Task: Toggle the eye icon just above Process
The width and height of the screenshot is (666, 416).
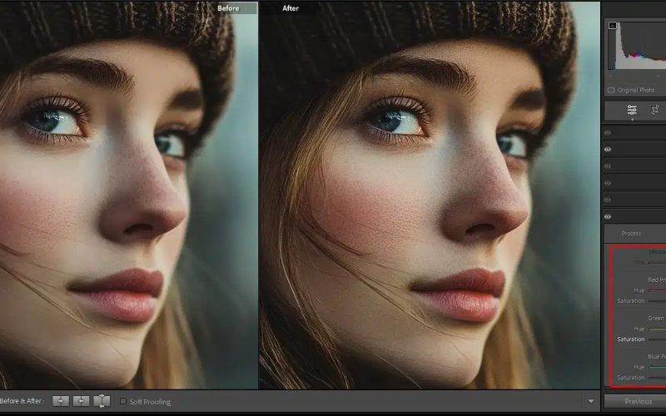Action: point(608,216)
